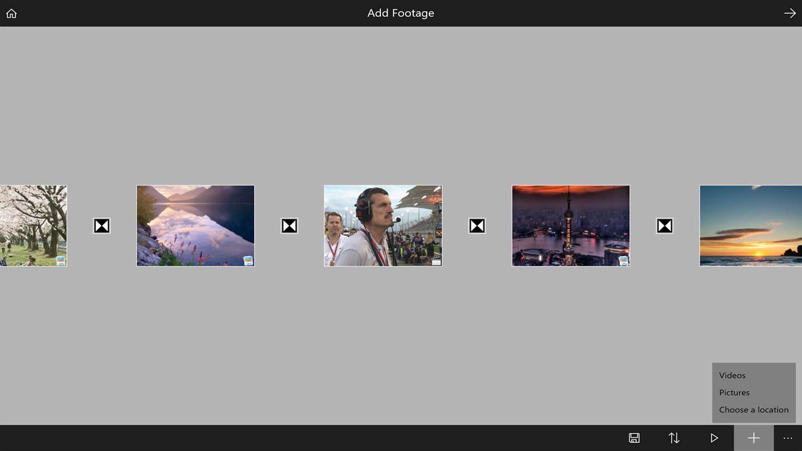Image resolution: width=802 pixels, height=451 pixels.
Task: Select the mountain lake reflection thumbnail
Action: 195,225
